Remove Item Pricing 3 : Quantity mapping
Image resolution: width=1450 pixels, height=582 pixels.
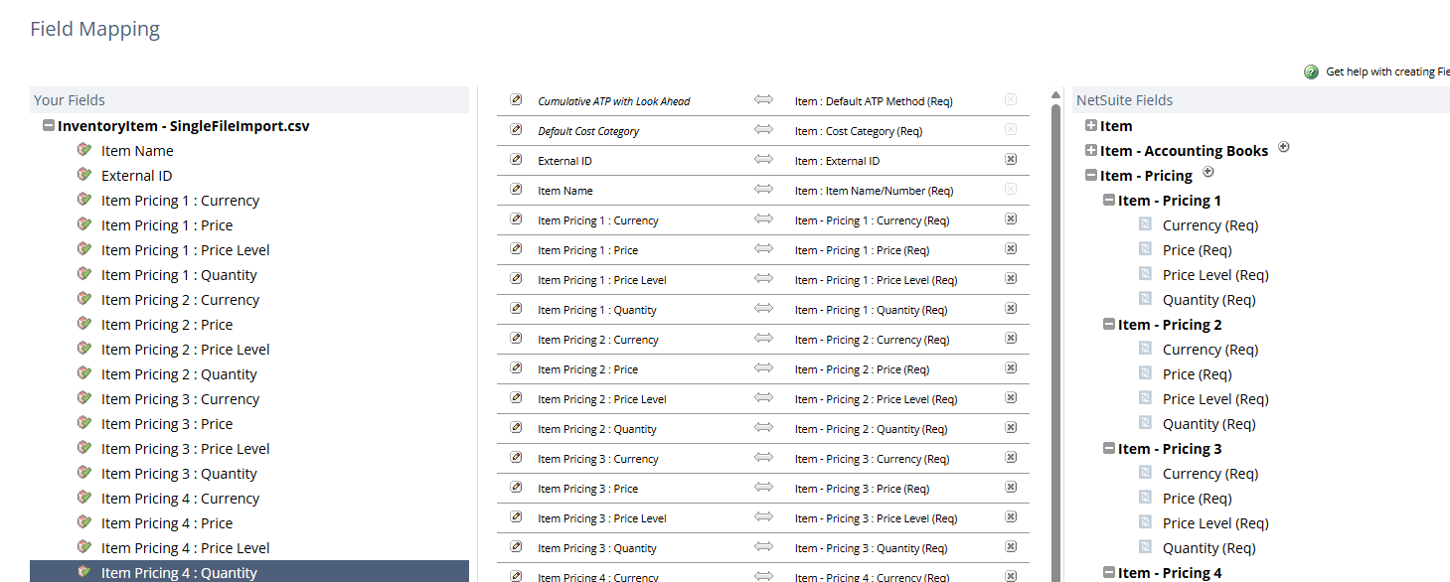(1011, 546)
